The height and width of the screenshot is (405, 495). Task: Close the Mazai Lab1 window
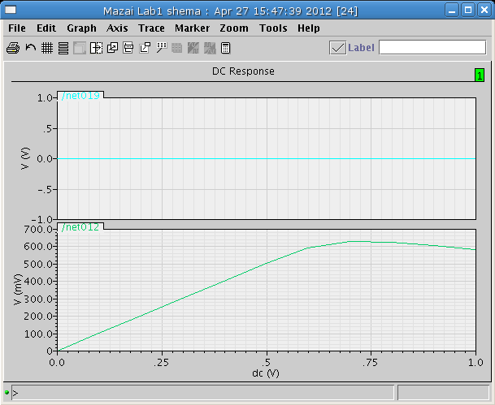(x=484, y=10)
